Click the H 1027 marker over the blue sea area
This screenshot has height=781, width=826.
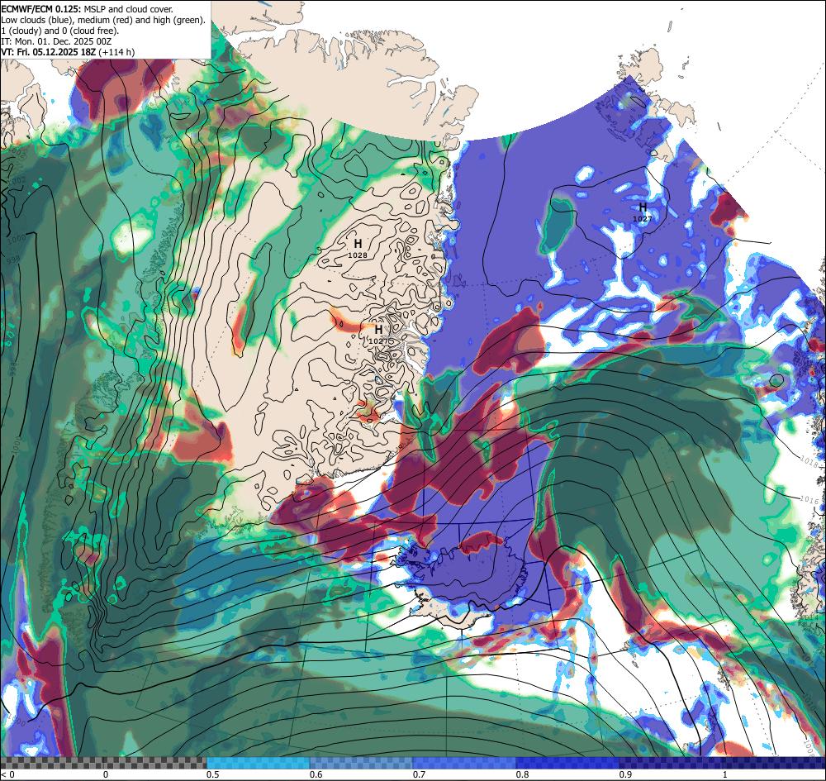(642, 212)
